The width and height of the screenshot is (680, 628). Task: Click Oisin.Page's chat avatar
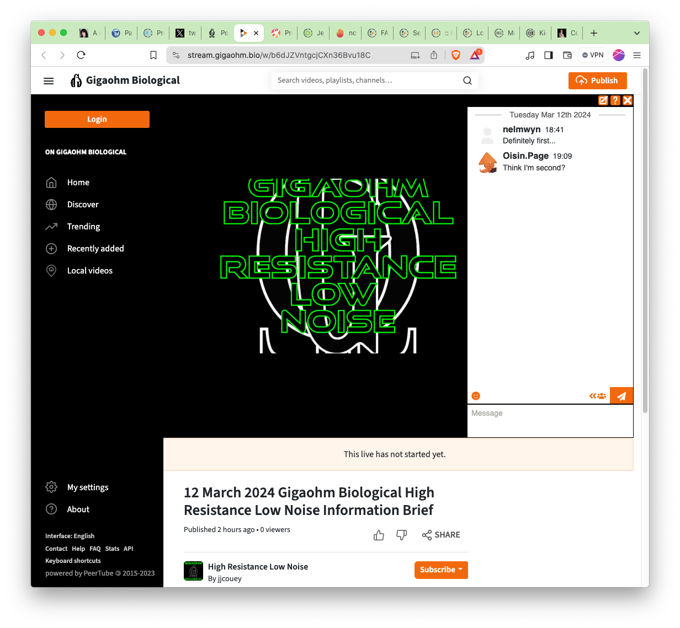coord(487,163)
